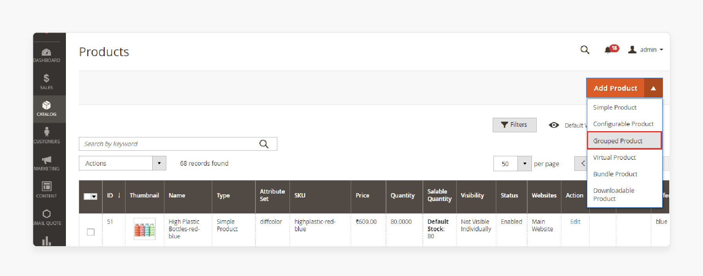Sort by ID column arrow
Image resolution: width=703 pixels, height=276 pixels.
pos(119,195)
